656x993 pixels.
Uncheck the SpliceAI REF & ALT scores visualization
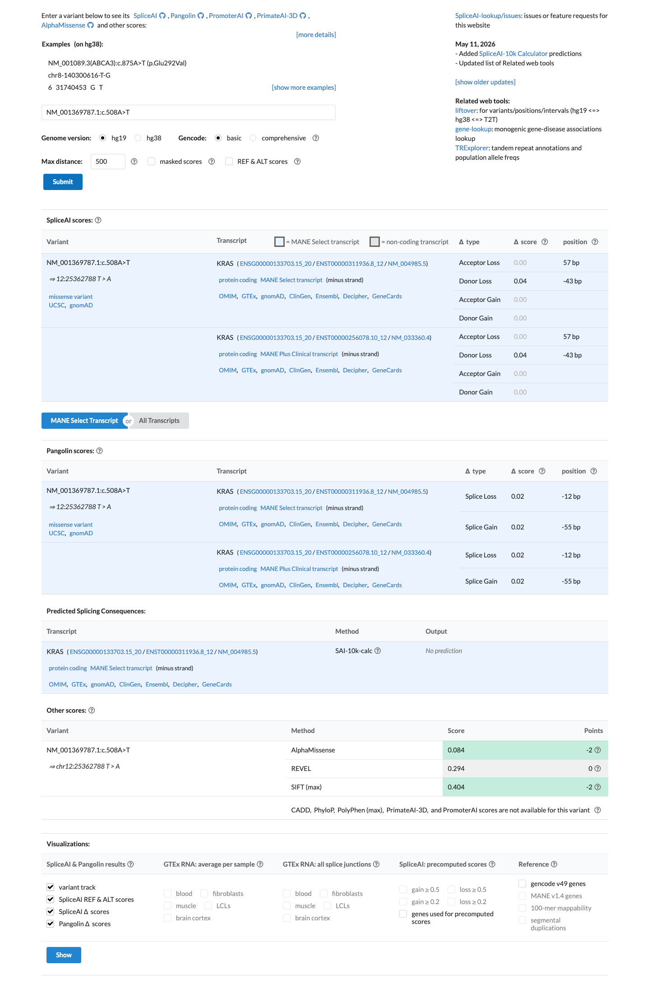point(51,900)
